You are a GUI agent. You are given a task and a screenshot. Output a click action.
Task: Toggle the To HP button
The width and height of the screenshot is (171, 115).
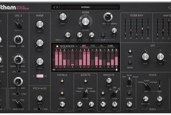(x=103, y=35)
